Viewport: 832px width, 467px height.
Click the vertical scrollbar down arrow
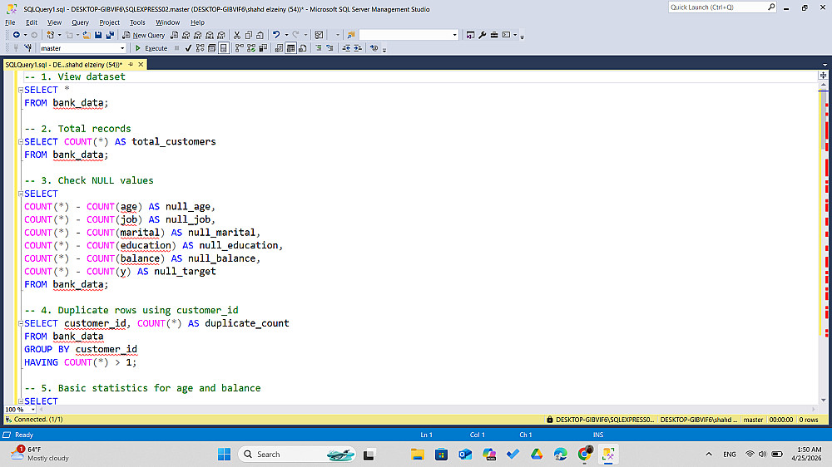point(824,401)
